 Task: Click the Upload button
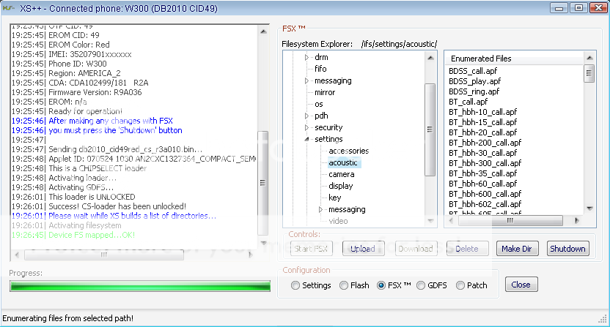(x=363, y=249)
